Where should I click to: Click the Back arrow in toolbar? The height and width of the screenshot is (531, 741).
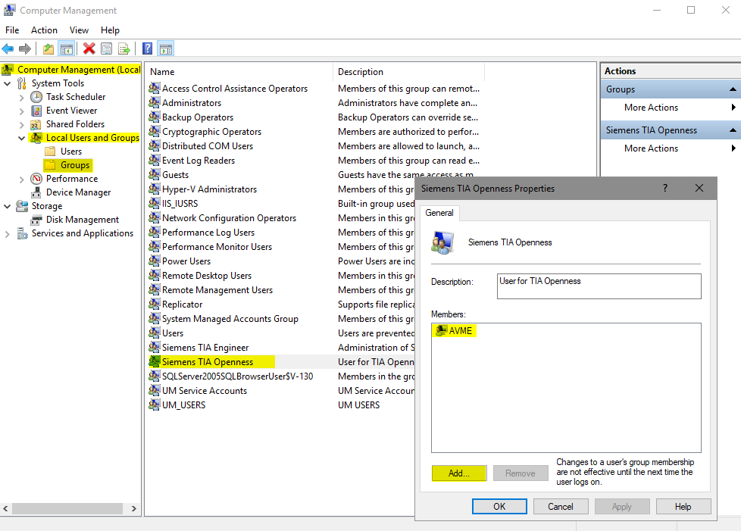pos(8,49)
